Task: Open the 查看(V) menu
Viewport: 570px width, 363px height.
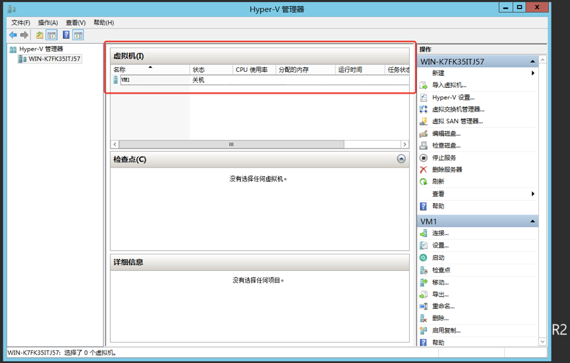Action: 76,22
